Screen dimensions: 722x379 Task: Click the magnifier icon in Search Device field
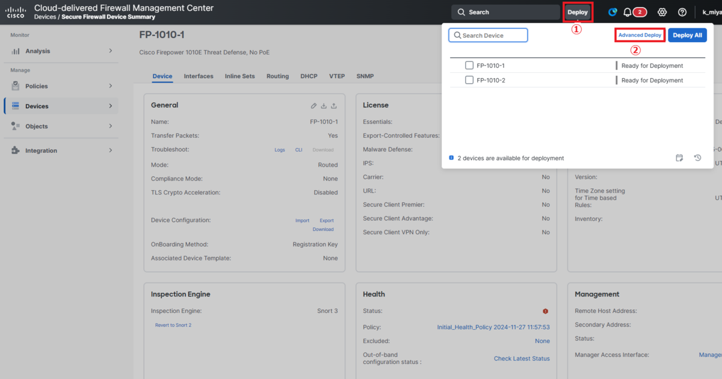(x=457, y=35)
